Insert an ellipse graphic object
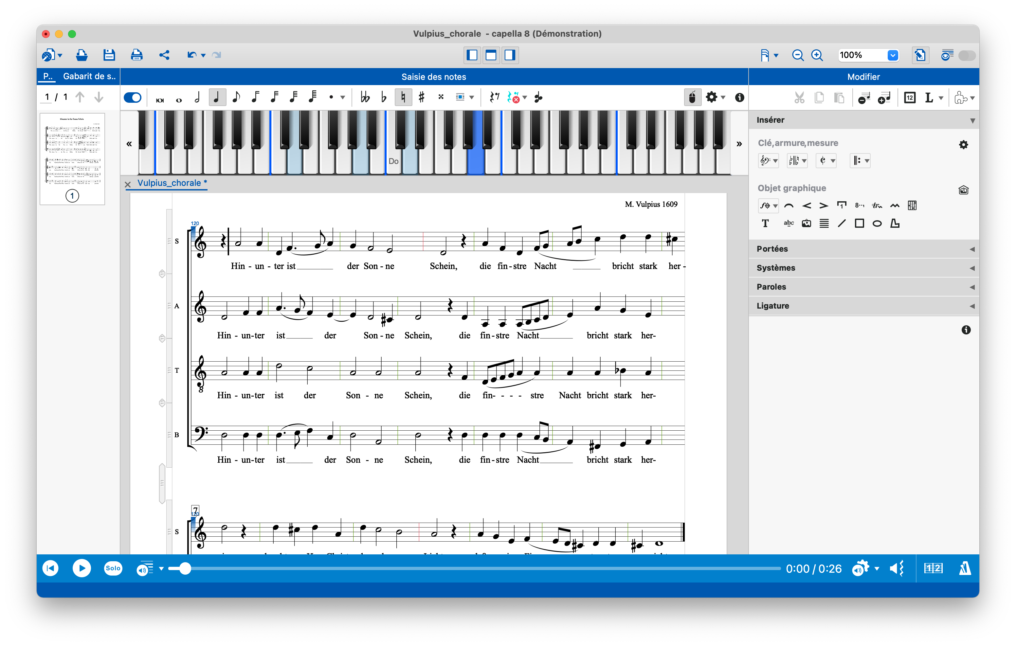Screen dimensions: 1016x646 877,224
